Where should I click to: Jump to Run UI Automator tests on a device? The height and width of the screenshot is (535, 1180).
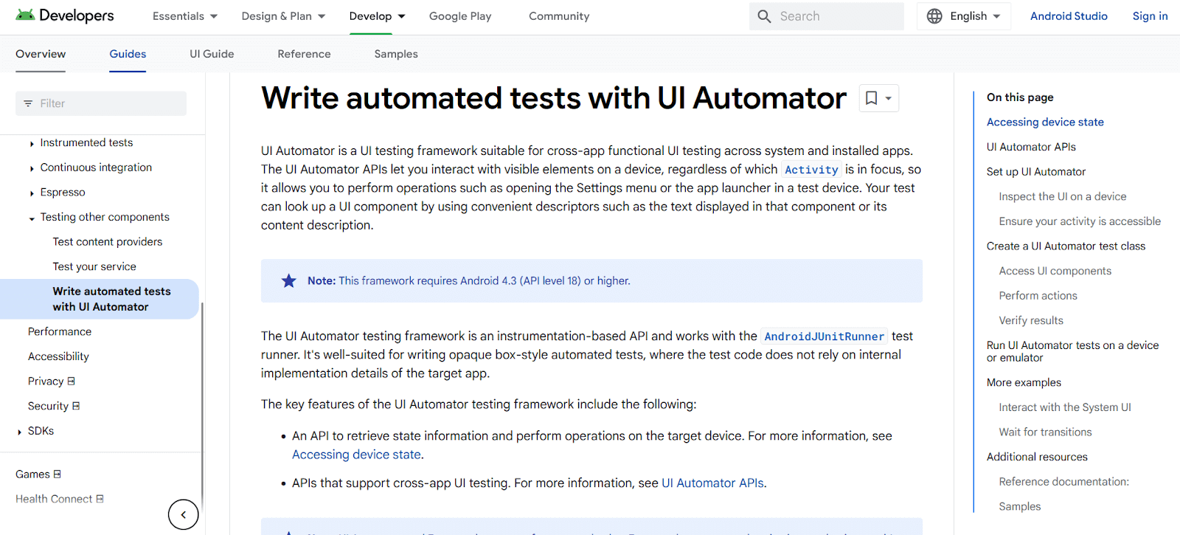tap(1072, 351)
